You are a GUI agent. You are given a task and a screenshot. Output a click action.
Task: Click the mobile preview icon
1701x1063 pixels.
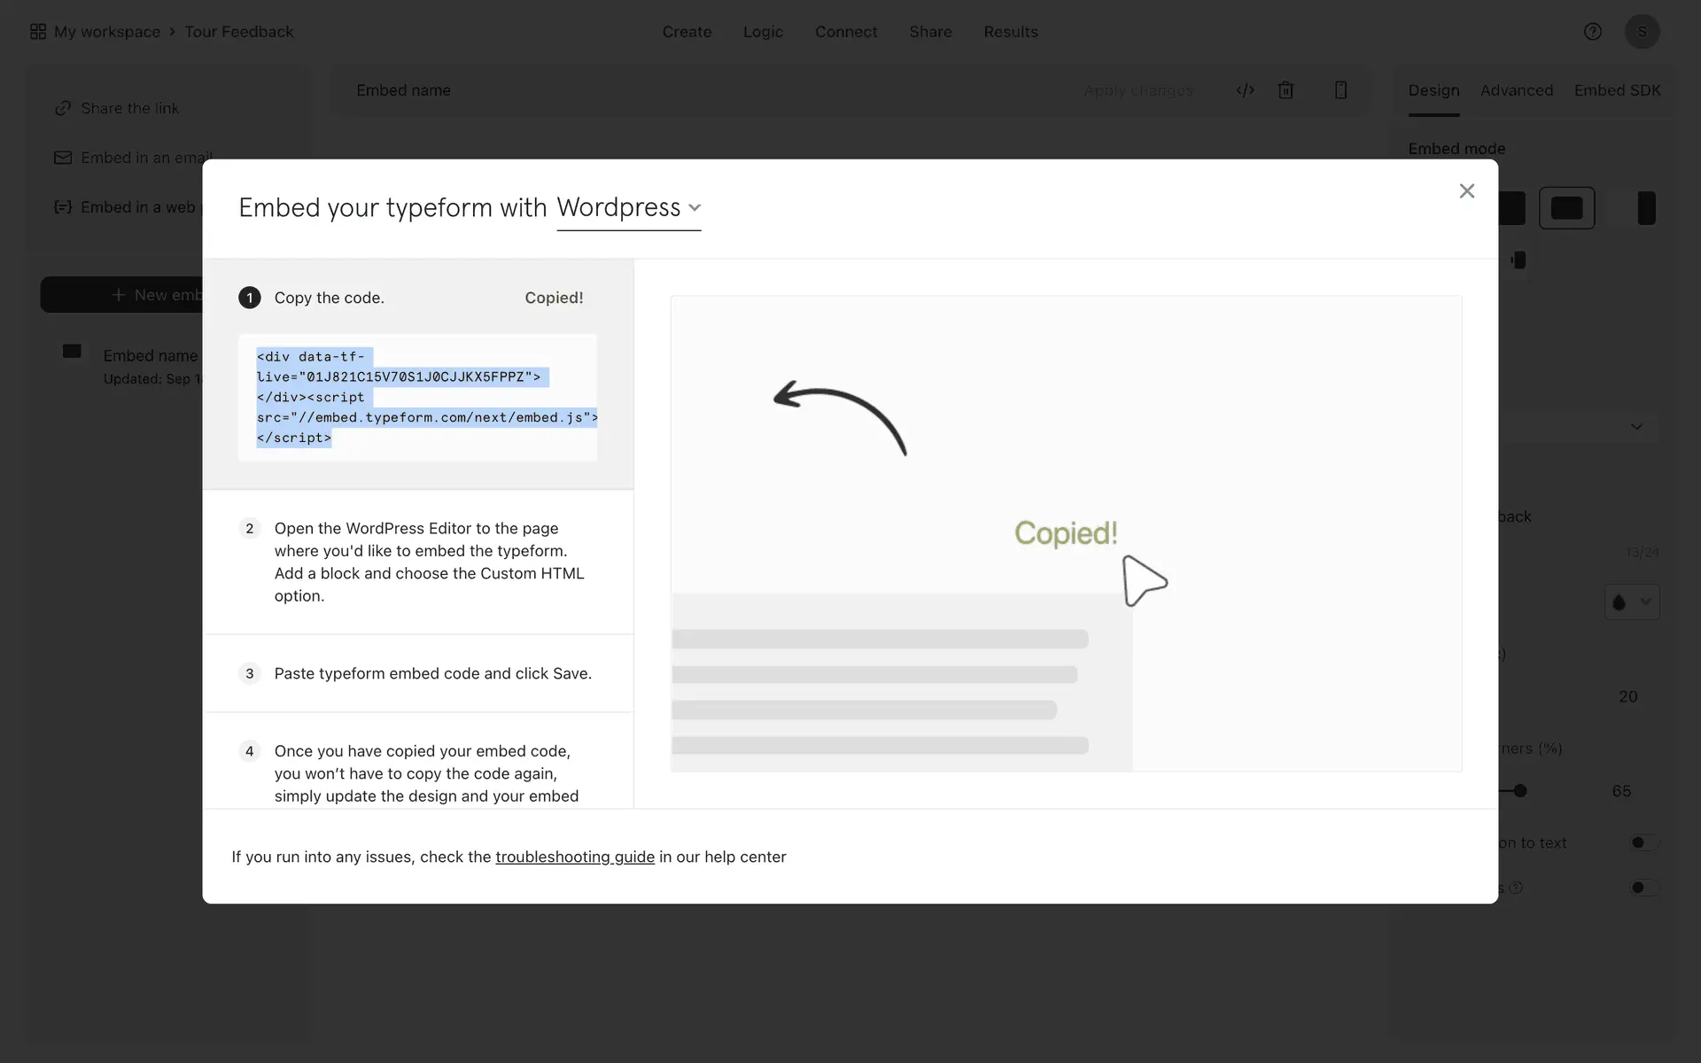[1340, 90]
